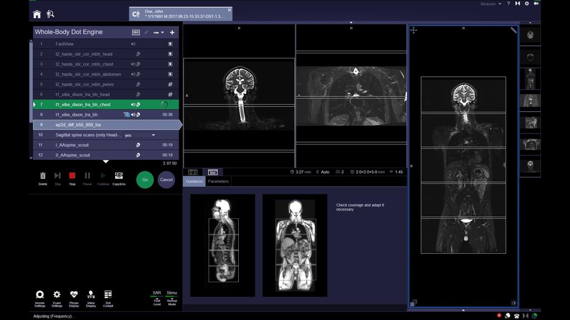Open the Settings gear
The image size is (570, 320).
pyautogui.click(x=526, y=4)
